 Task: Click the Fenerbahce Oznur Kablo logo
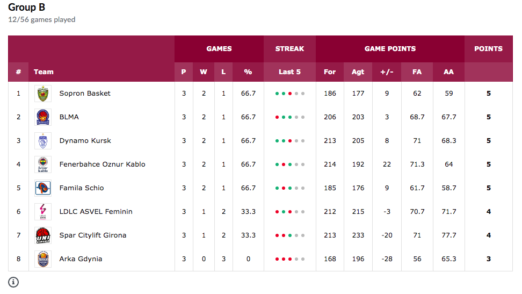coord(43,164)
